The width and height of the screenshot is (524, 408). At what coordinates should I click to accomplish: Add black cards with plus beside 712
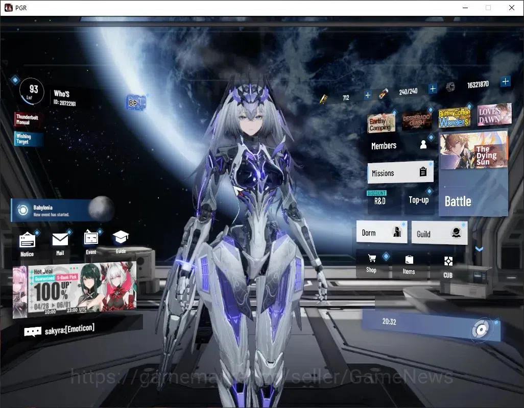click(368, 95)
